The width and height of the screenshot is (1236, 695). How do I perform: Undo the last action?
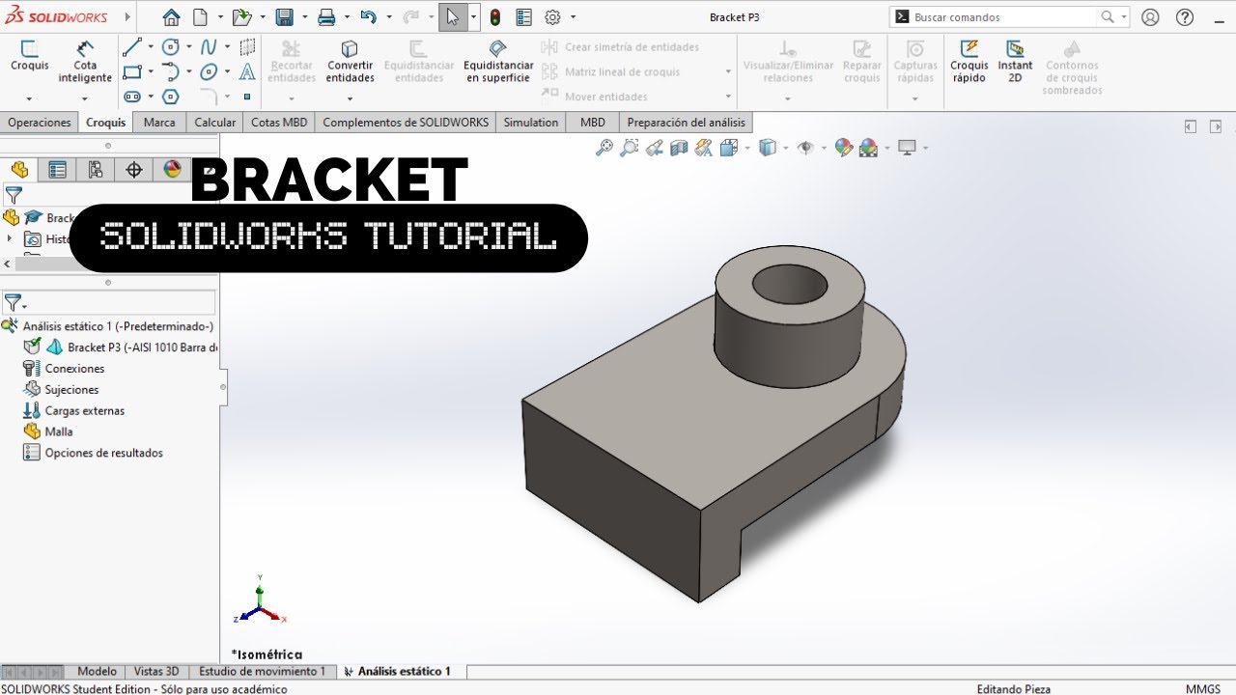pyautogui.click(x=368, y=16)
